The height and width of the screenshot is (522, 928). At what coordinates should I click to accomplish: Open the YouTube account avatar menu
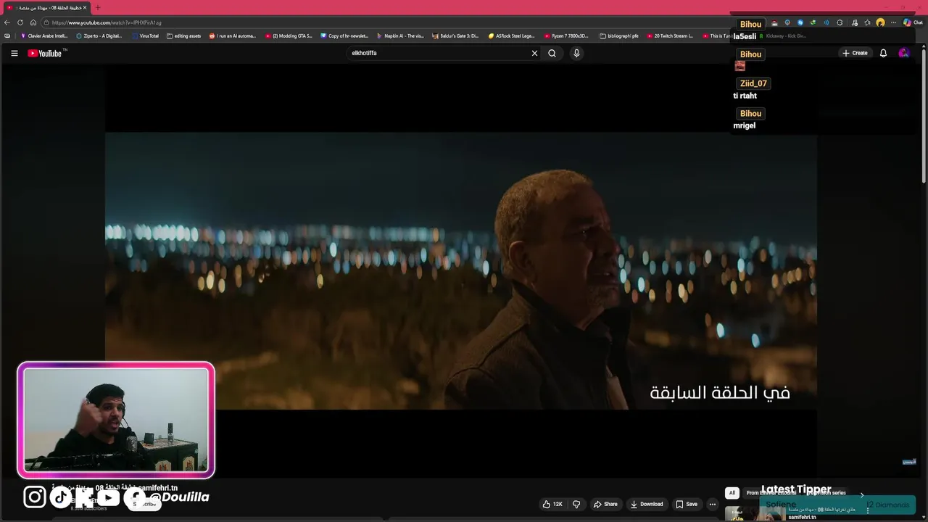pos(903,53)
